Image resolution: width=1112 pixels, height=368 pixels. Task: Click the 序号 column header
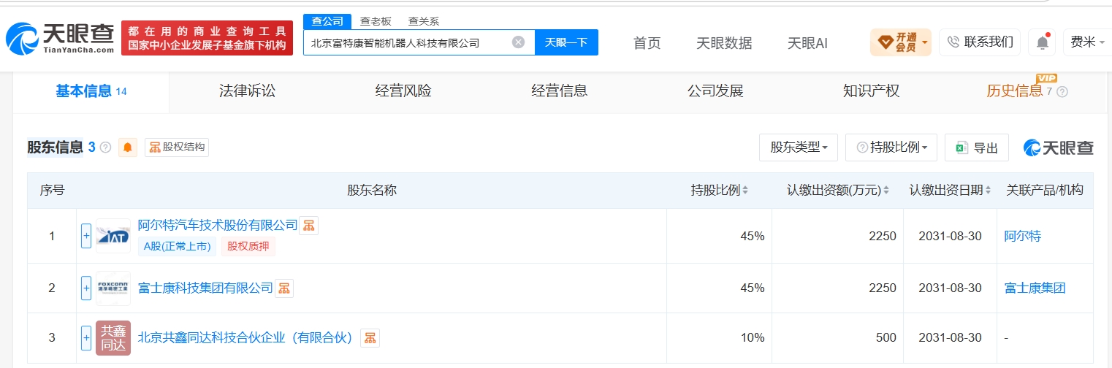tap(52, 191)
